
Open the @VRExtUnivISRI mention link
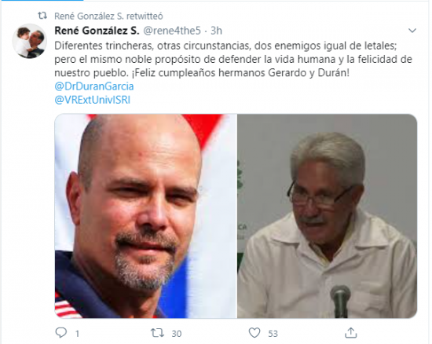pos(93,100)
